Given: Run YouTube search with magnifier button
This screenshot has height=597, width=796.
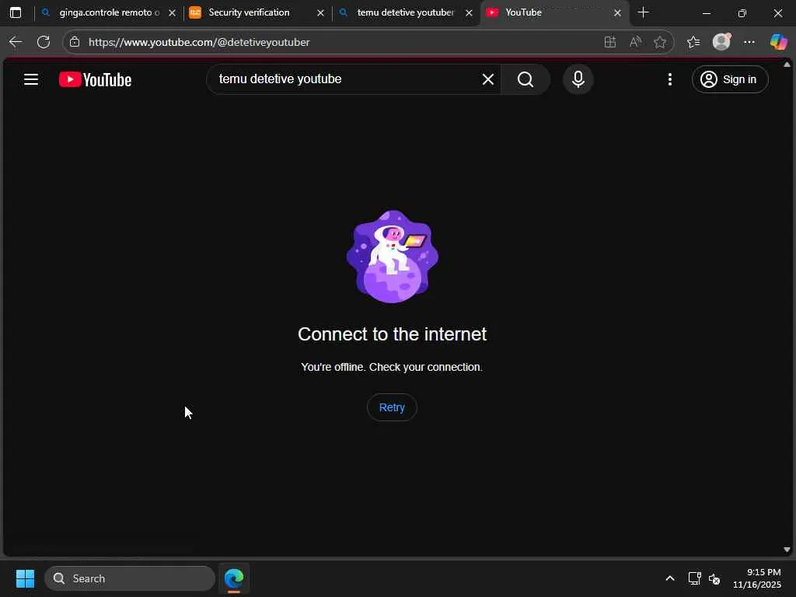Looking at the screenshot, I should (x=525, y=79).
